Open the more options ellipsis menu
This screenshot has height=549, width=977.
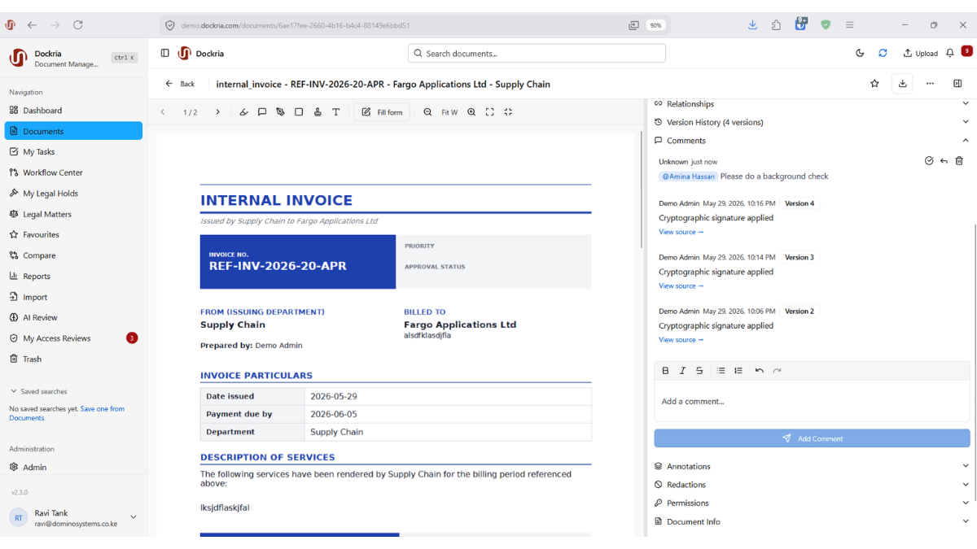coord(930,84)
